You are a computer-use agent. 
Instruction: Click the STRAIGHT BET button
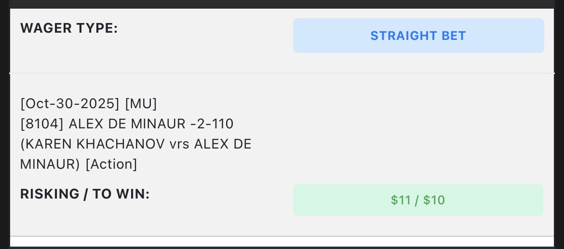(418, 36)
